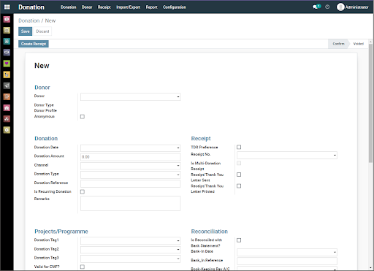Open the Donation Tag1 dropdown

(x=131, y=241)
